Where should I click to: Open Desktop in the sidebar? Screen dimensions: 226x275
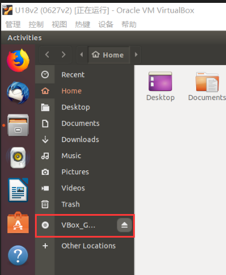tap(84, 107)
